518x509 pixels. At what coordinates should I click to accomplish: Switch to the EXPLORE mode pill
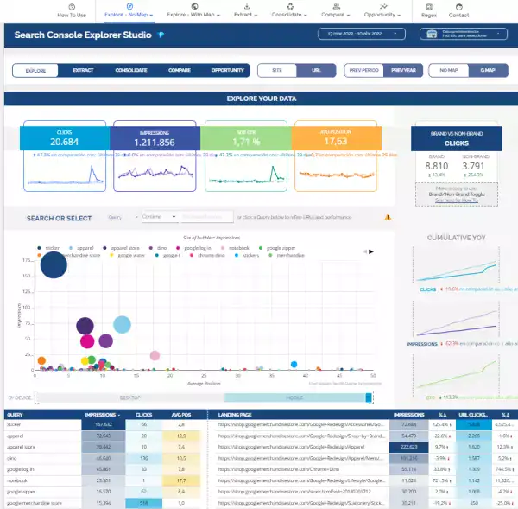click(35, 71)
